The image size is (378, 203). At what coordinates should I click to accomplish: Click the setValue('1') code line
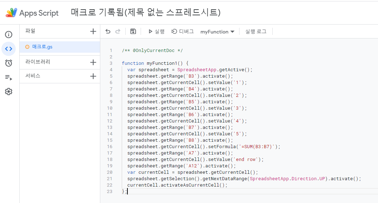(x=187, y=83)
